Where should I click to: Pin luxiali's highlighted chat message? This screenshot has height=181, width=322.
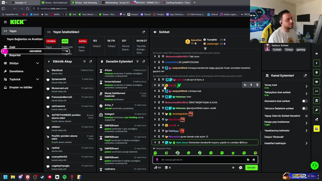[x=251, y=85]
